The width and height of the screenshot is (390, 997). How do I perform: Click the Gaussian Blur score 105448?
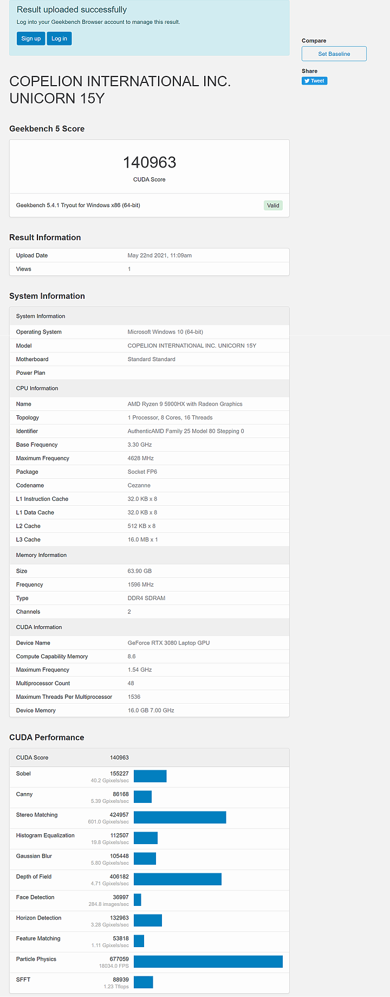coord(119,856)
